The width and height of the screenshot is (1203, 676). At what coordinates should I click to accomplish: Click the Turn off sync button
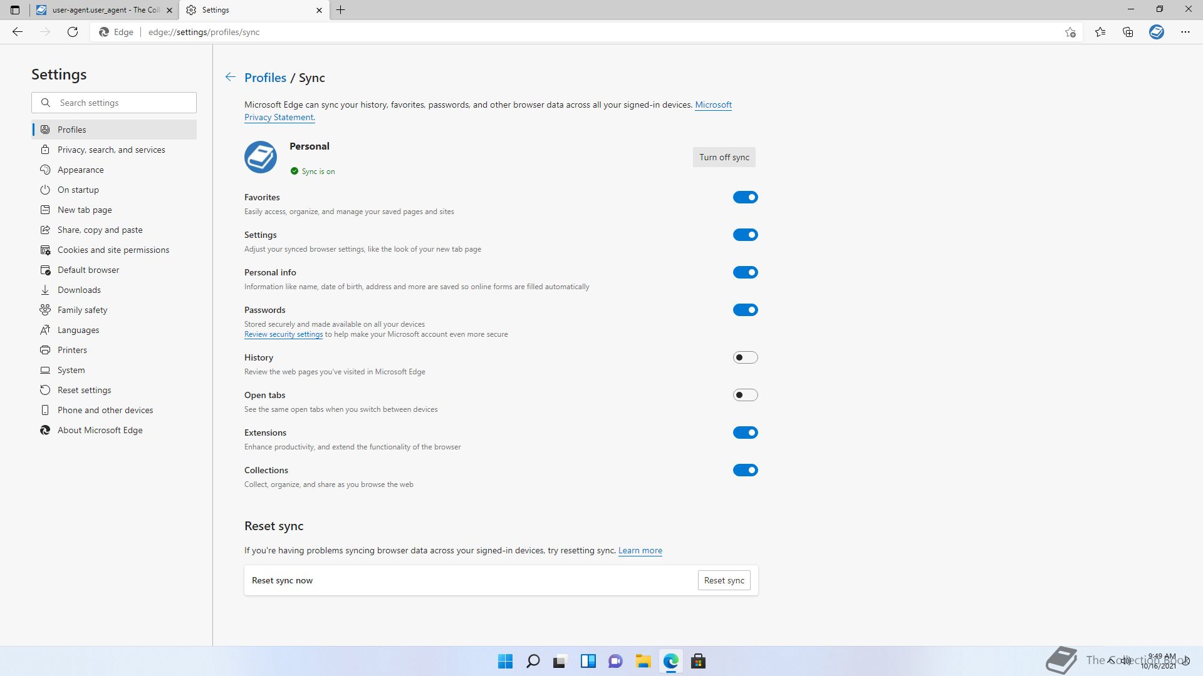(724, 157)
